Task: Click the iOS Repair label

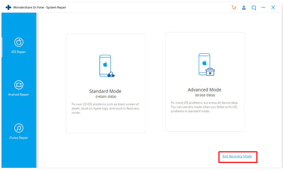Action: [19, 52]
